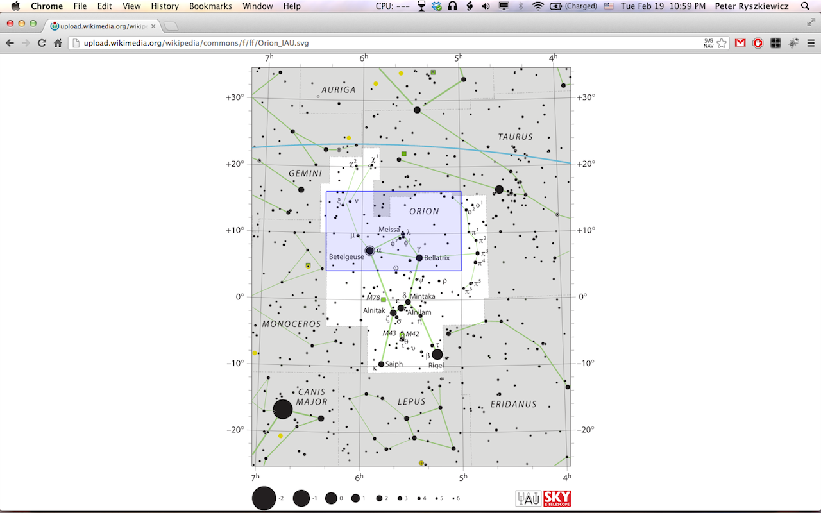Open the Help menu
Image resolution: width=821 pixels, height=513 pixels.
292,6
